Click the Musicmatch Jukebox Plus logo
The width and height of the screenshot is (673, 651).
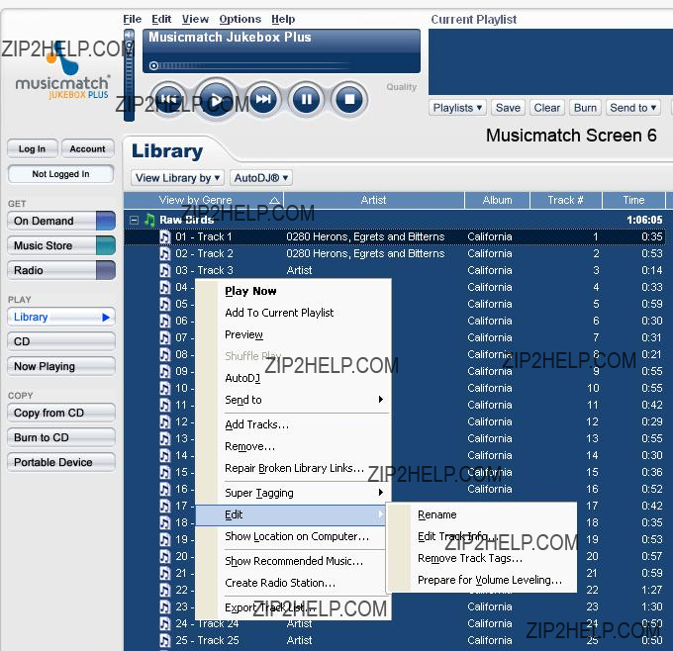click(x=62, y=71)
